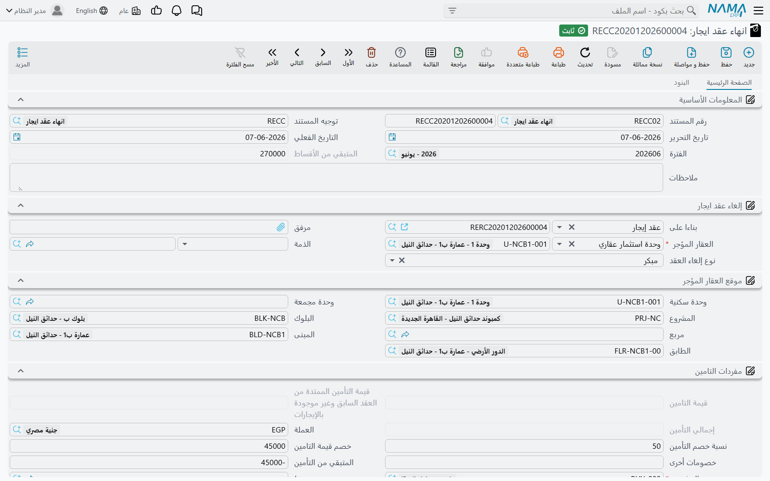Screen dimensions: 770x481
Task: Open the بناءا على type dropdown arrow
Action: click(x=559, y=227)
